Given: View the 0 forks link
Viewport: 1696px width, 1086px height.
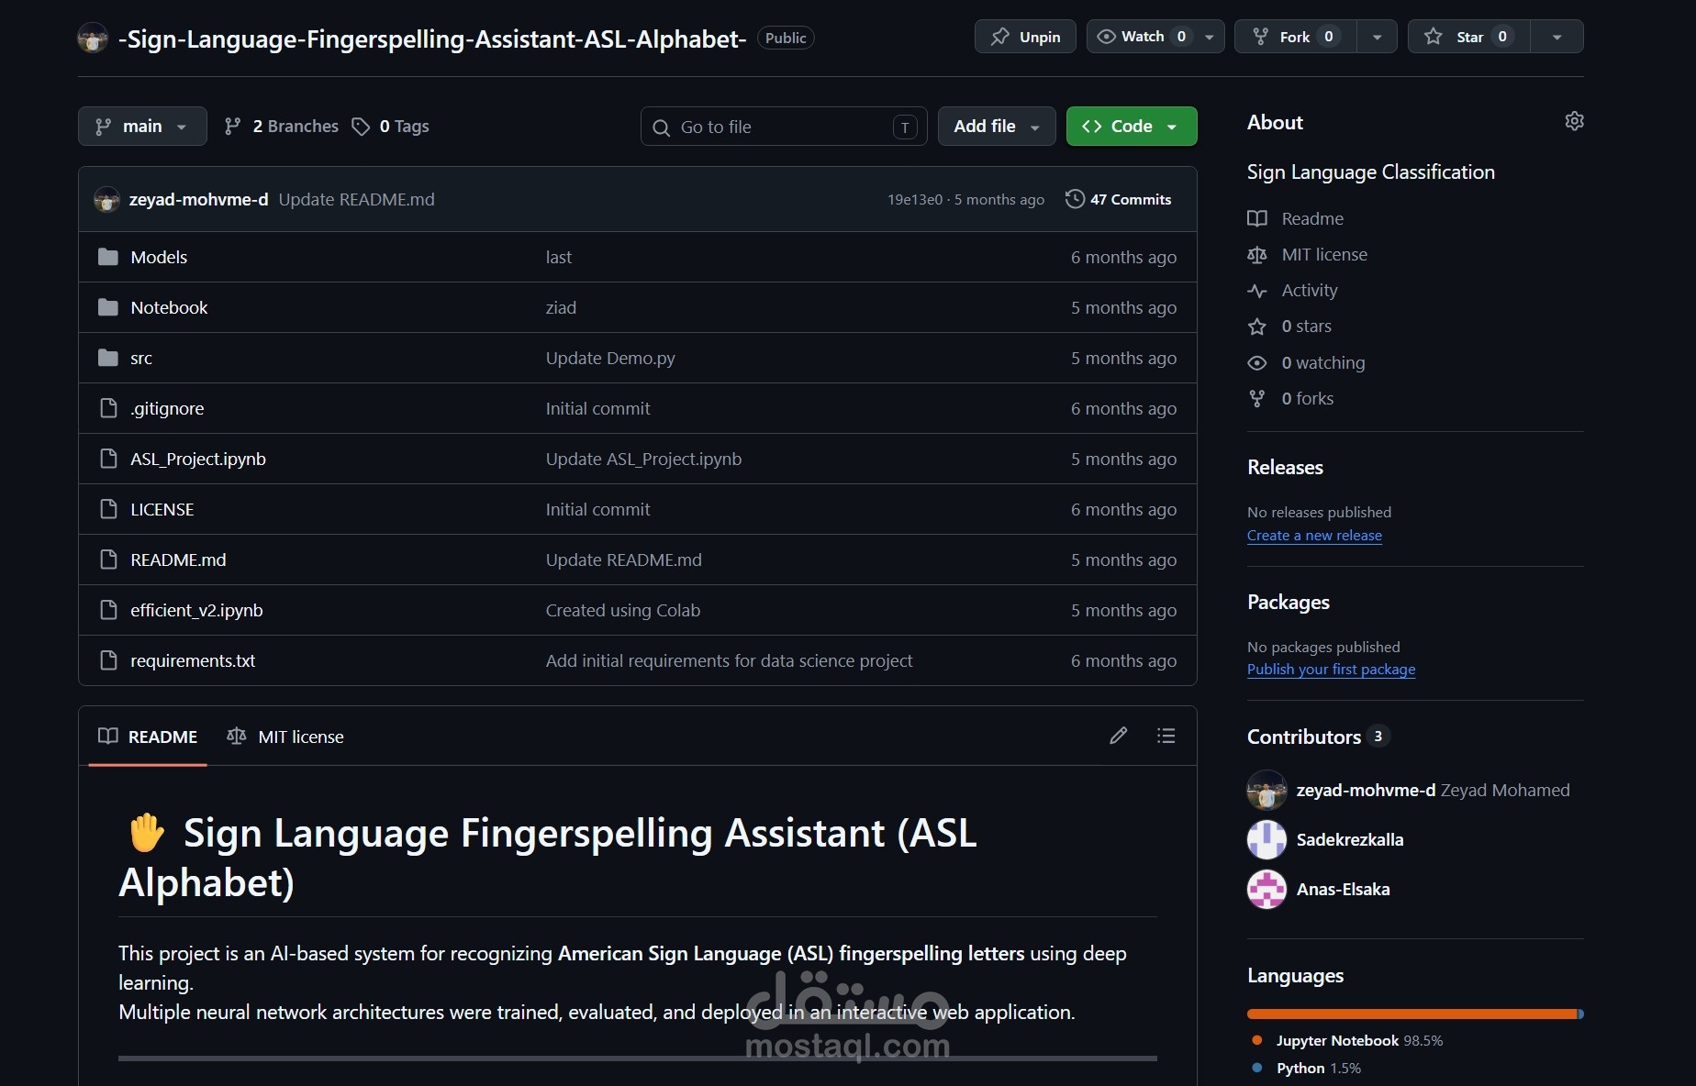Looking at the screenshot, I should coord(1308,398).
